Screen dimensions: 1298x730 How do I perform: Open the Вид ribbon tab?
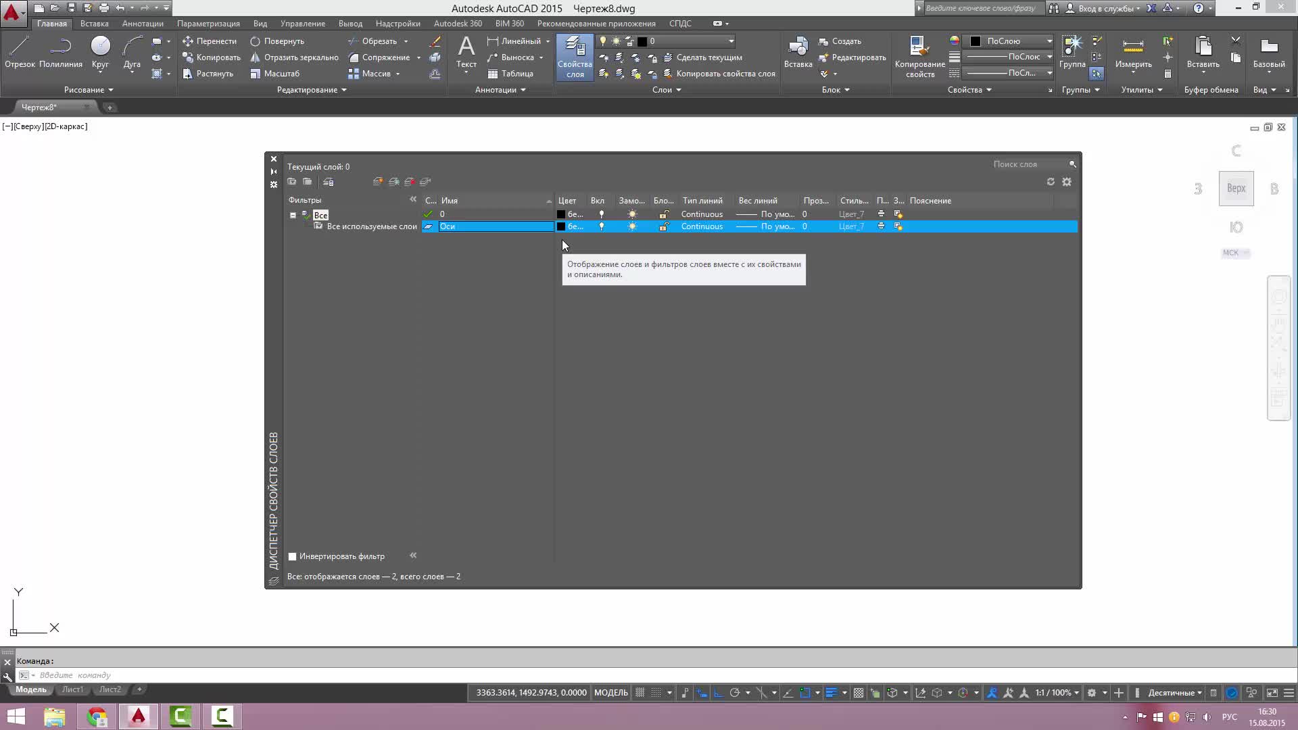tap(260, 24)
